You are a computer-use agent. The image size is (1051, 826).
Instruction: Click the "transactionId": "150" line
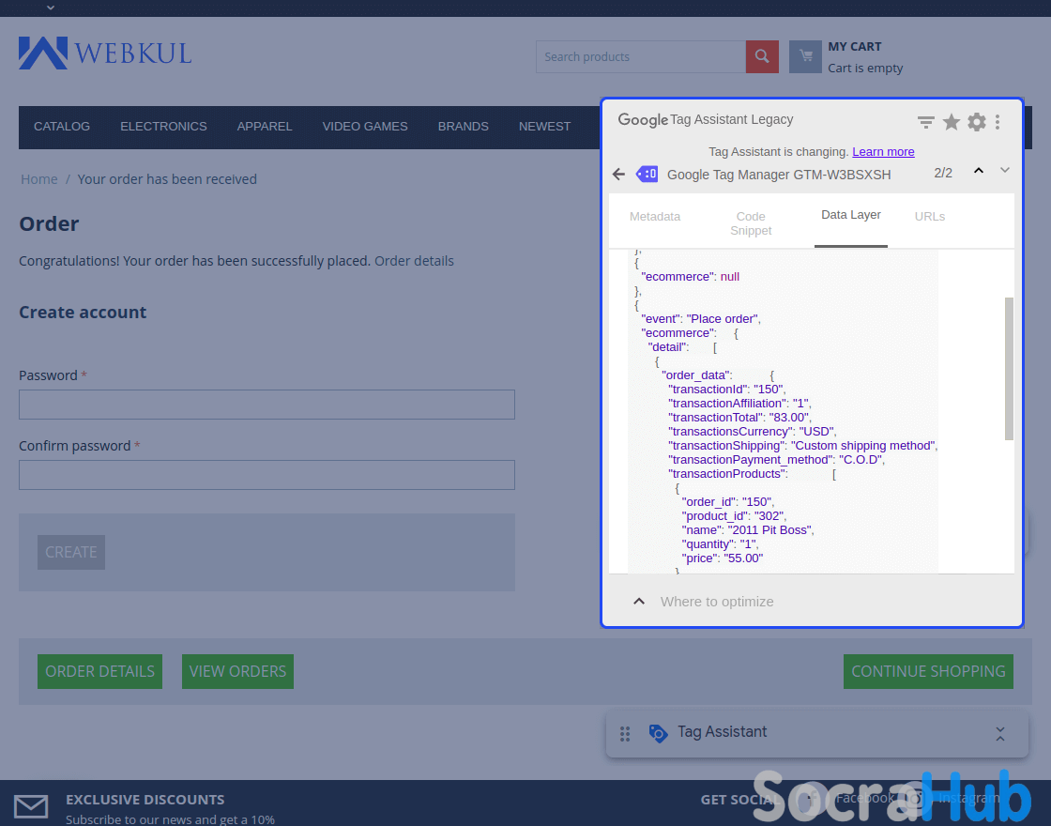(726, 390)
